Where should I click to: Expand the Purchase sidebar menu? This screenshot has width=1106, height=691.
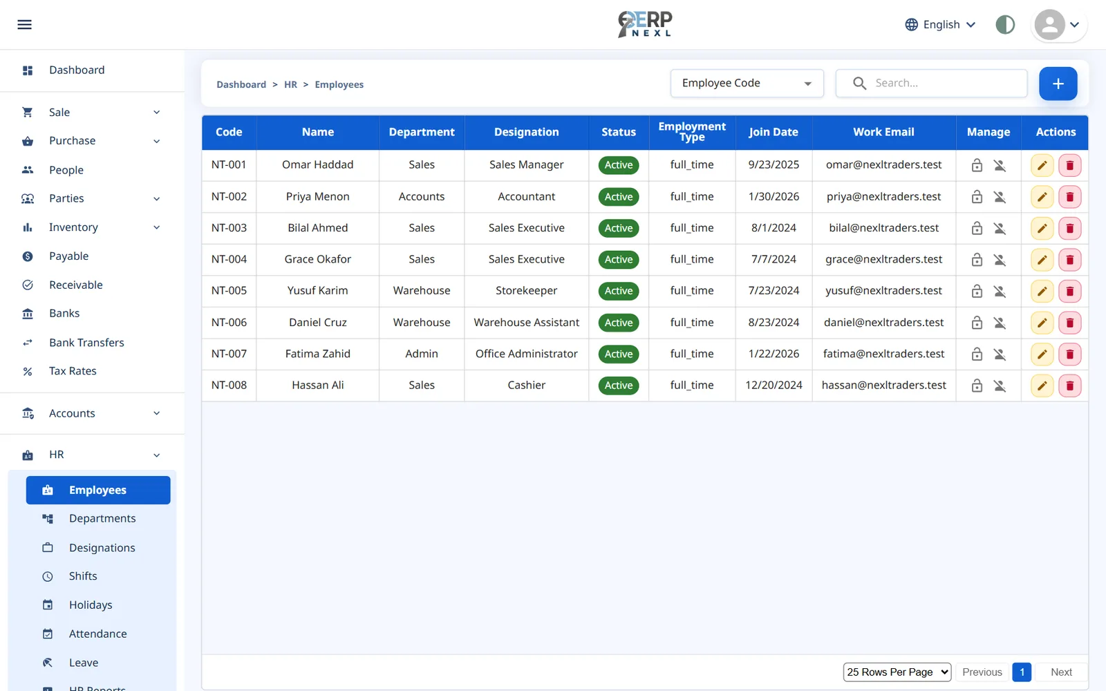[92, 141]
